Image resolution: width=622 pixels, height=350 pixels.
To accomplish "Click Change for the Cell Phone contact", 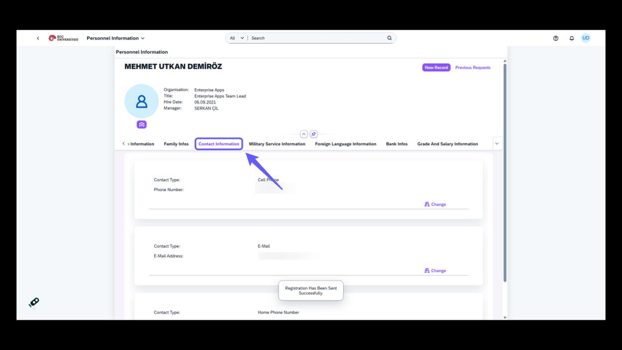I will (x=435, y=205).
